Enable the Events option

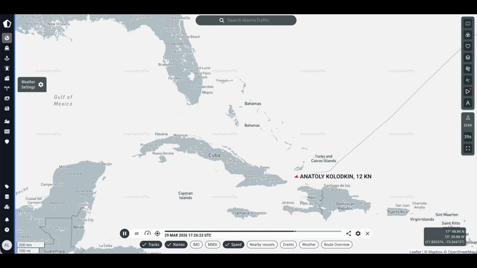point(288,245)
